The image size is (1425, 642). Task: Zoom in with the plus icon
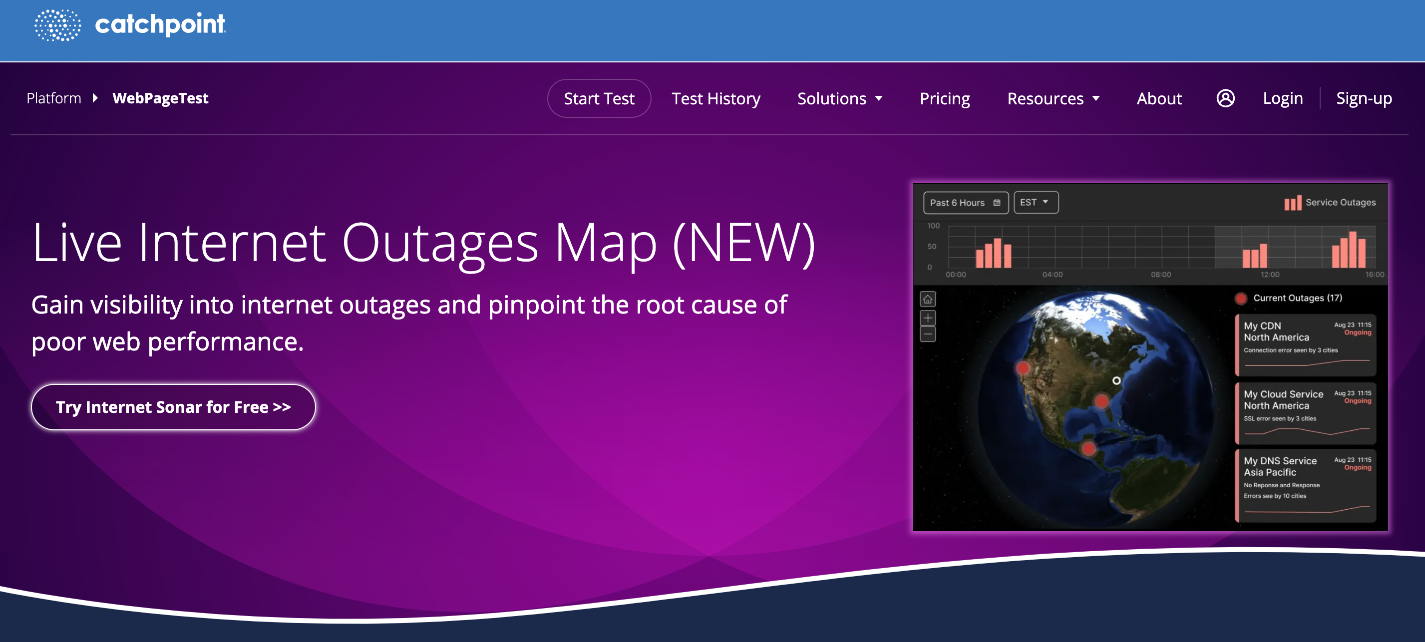(x=928, y=318)
